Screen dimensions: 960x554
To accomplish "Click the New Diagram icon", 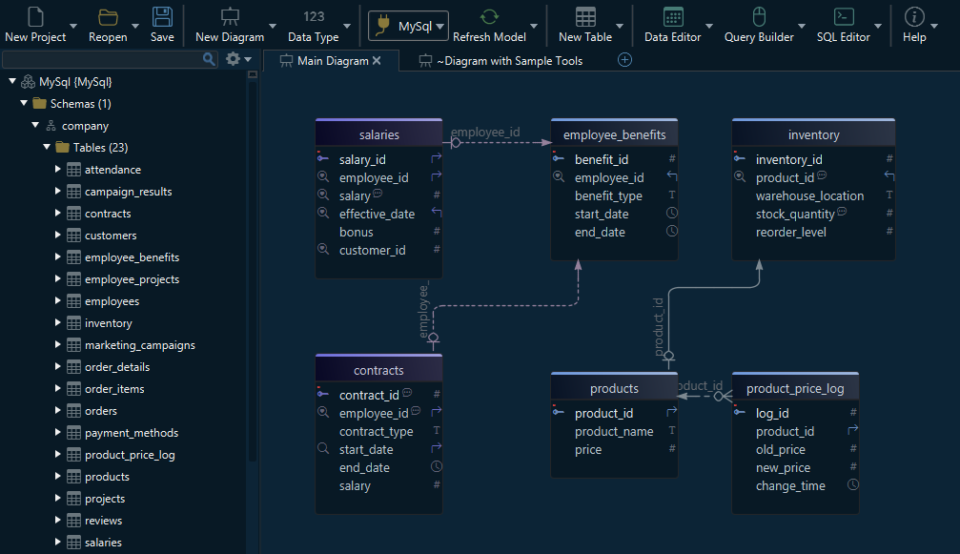I will click(x=230, y=16).
